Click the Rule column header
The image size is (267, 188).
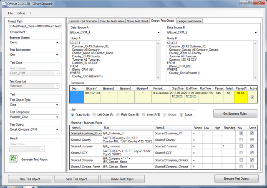[128, 128]
